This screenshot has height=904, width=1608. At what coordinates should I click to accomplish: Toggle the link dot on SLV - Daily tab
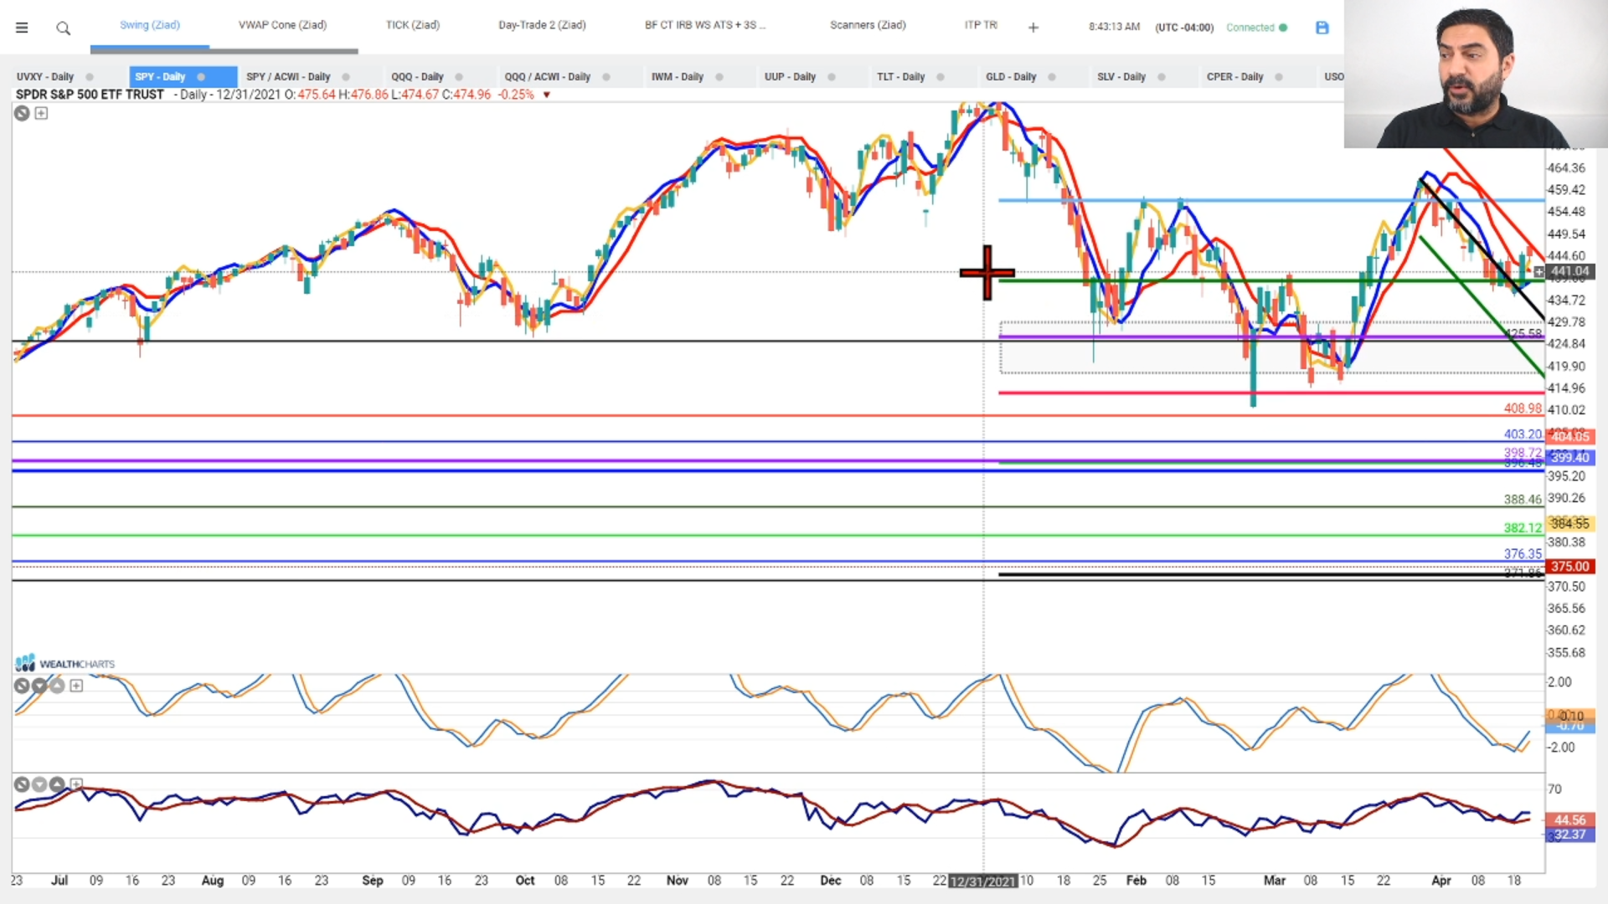(1162, 77)
